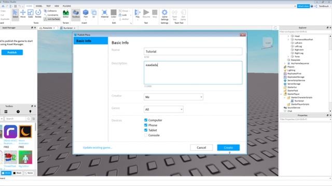Open the Toolbox marketplace grid tab

point(6,112)
